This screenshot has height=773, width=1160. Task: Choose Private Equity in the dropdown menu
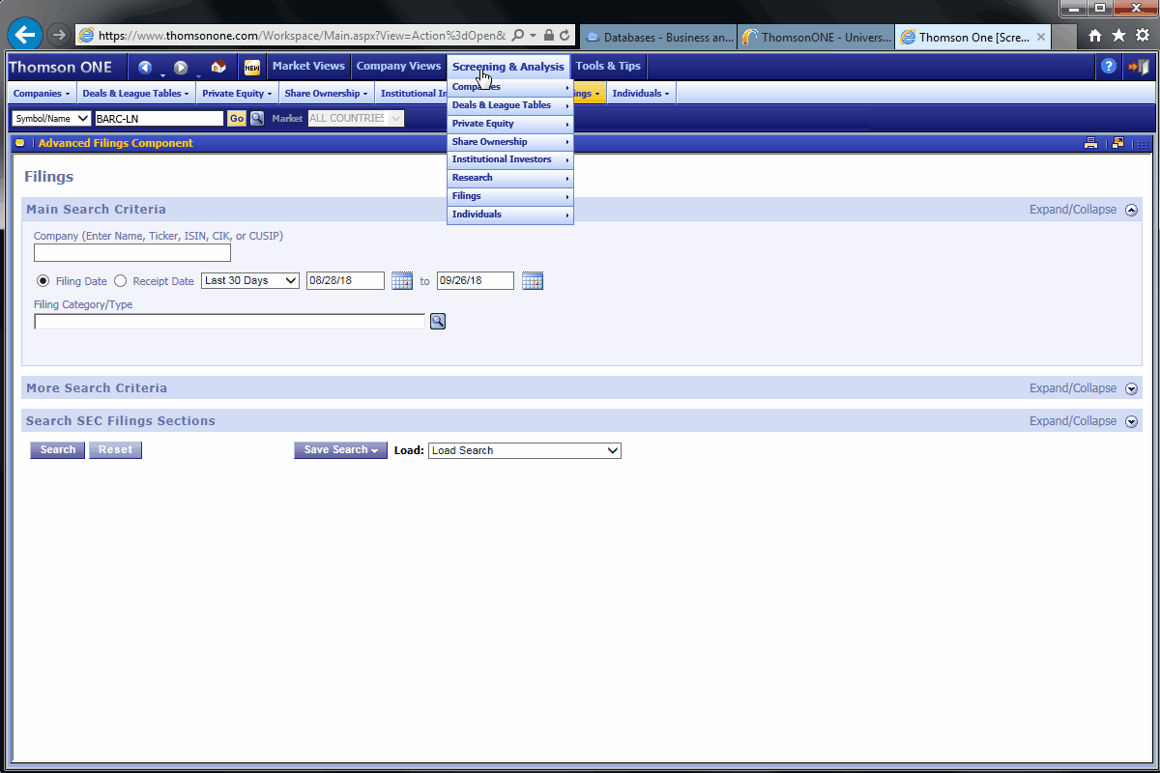click(510, 124)
